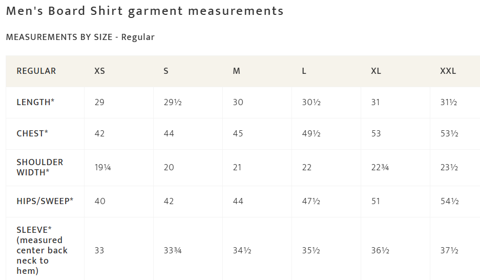Screen dimensions: 480x280
Task: Click the LENGTH* row label
Action: point(35,102)
